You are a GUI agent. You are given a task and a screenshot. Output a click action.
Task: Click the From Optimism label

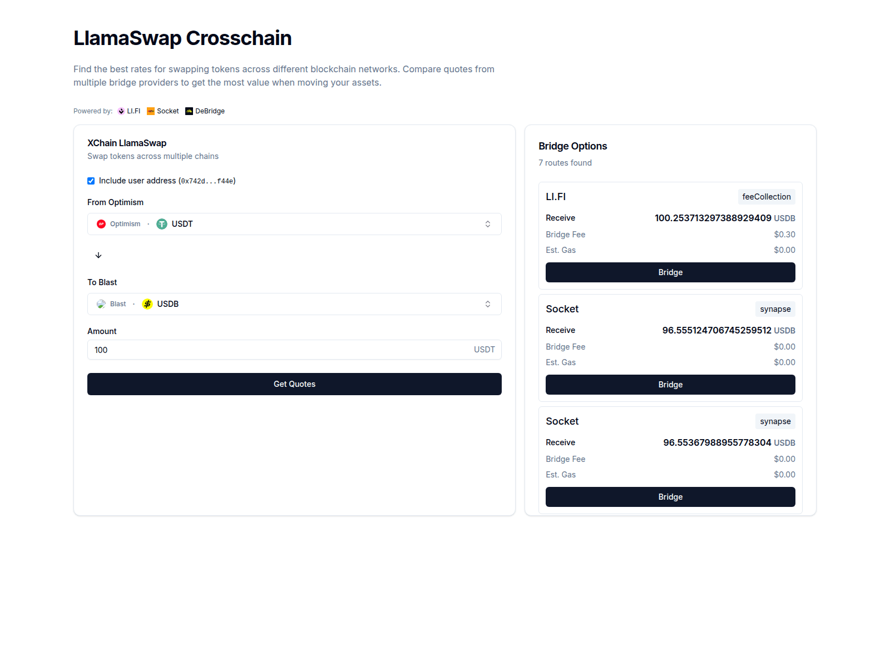pyautogui.click(x=116, y=202)
